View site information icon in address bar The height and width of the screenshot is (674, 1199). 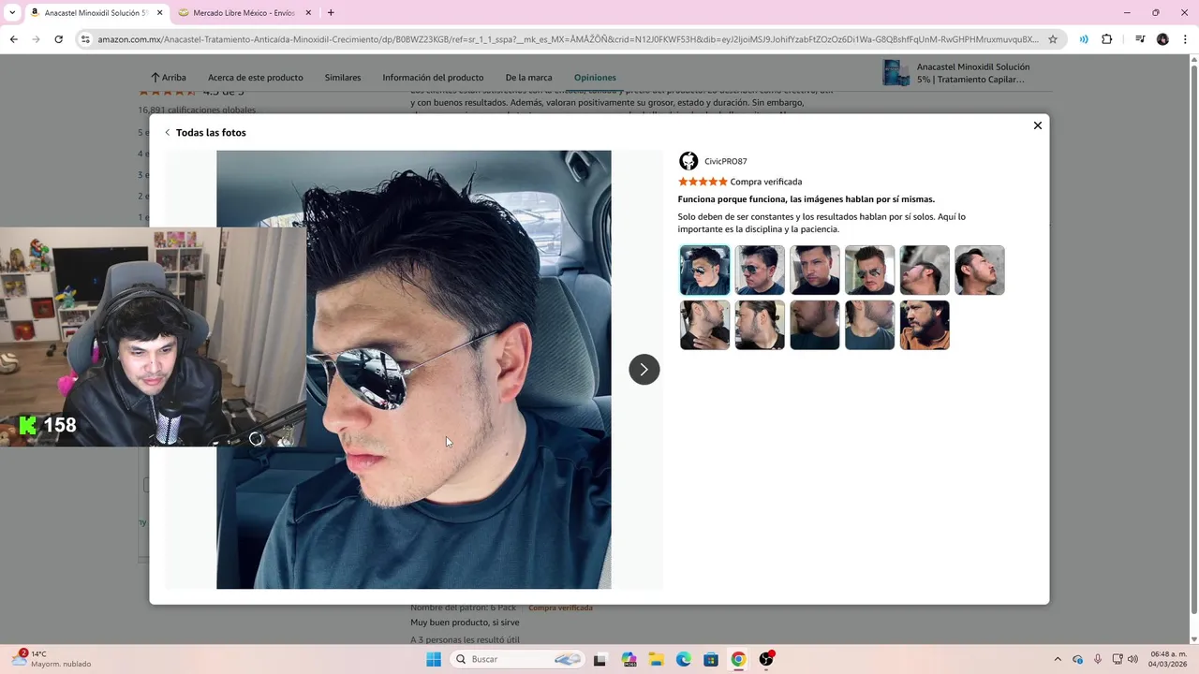click(86, 39)
